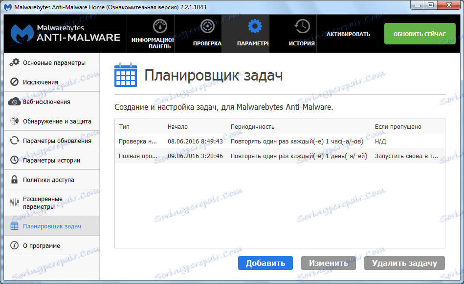The height and width of the screenshot is (284, 464).
Task: Click the prohibited circle icon for Исключения
Action: [14, 82]
